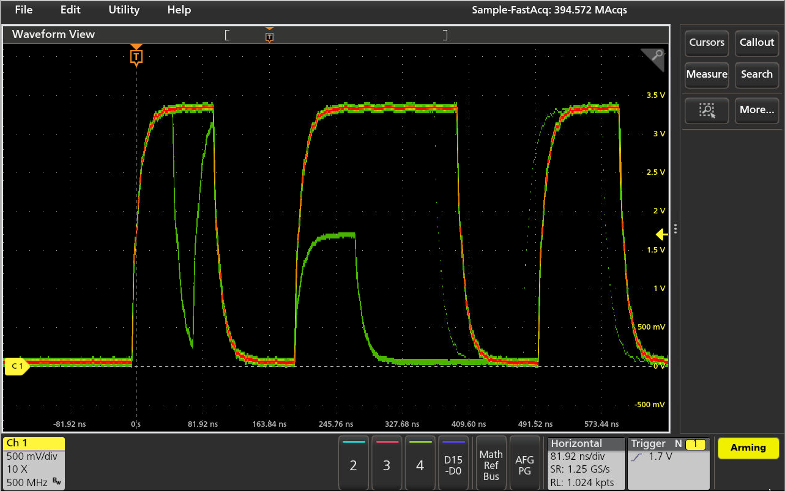Click the yellow trigger level arrow indicator
The image size is (785, 491).
(661, 234)
